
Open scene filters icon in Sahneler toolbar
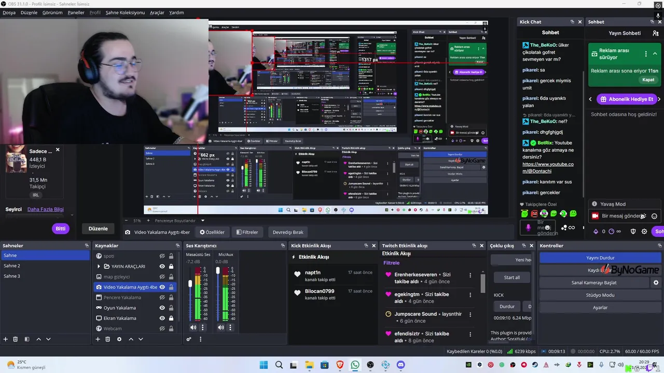pyautogui.click(x=27, y=339)
